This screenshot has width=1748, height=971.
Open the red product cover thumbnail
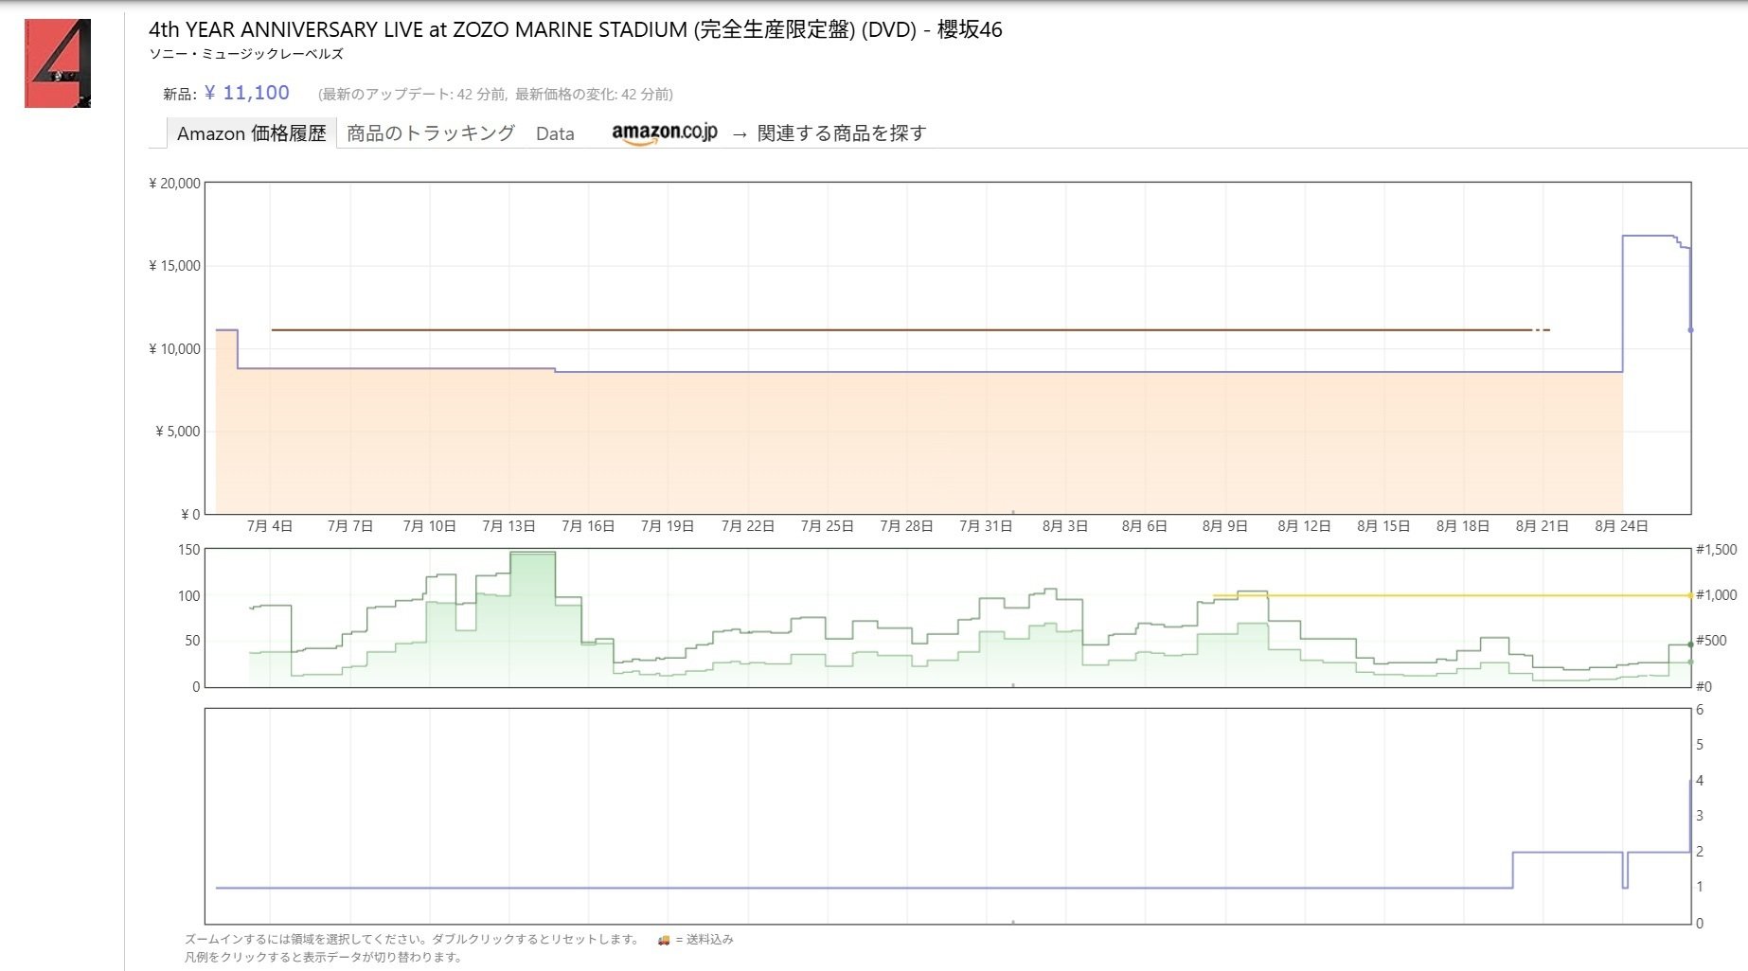coord(58,63)
